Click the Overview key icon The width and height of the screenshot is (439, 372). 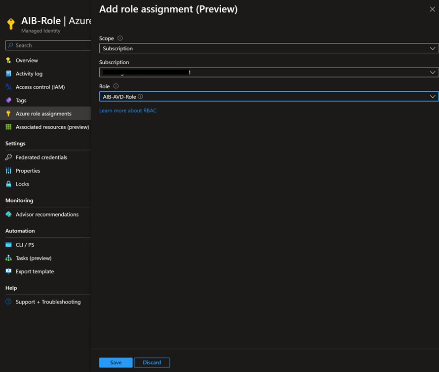pyautogui.click(x=8, y=60)
